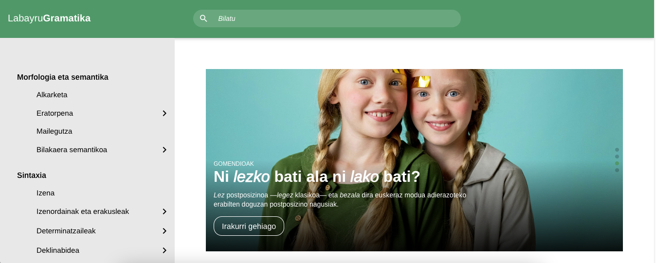Expand the Determinatzaileak chevron
This screenshot has height=263, width=656.
(164, 231)
